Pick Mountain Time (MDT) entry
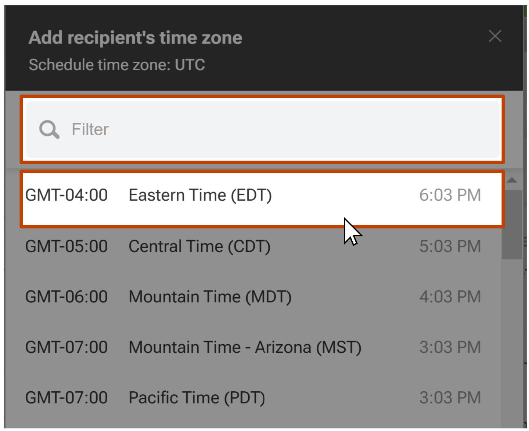This screenshot has height=431, width=529. pos(252,297)
